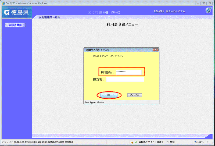This screenshot has width=215, height=146.
Task: Click the Internet Explorer icon in title bar
Action: 3,3
